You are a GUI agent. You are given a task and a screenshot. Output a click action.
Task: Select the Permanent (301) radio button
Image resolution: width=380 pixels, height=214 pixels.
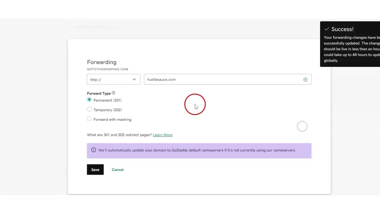89,100
